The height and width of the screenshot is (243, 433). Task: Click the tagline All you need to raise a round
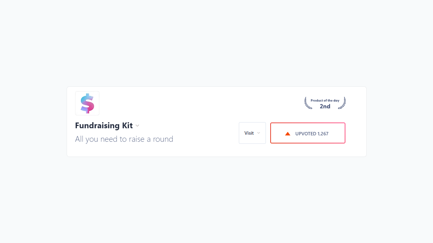pyautogui.click(x=124, y=139)
